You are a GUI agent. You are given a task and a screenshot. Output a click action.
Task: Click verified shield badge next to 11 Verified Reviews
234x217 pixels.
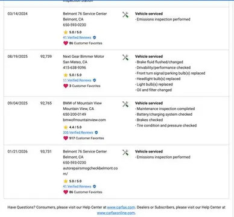tap(95, 80)
